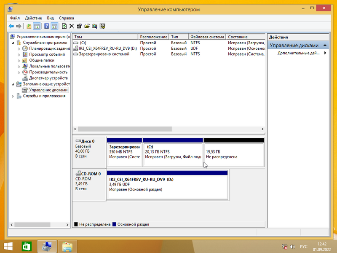337x253 pixels.
Task: Click the Delete X toolbar icon
Action: pos(72,26)
